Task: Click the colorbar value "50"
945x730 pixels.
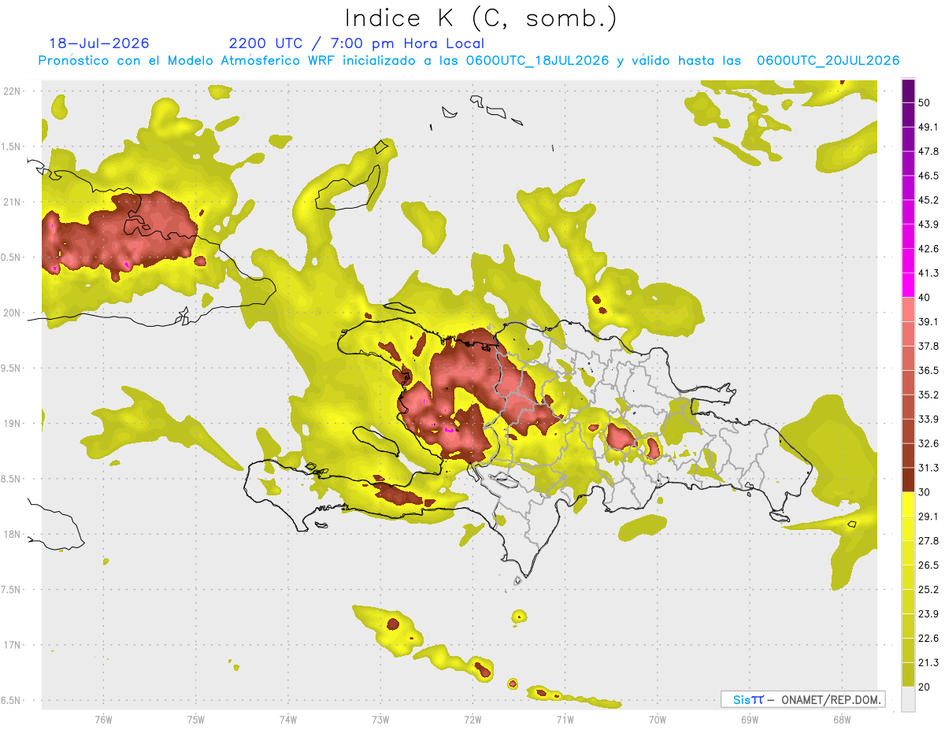Action: 925,103
